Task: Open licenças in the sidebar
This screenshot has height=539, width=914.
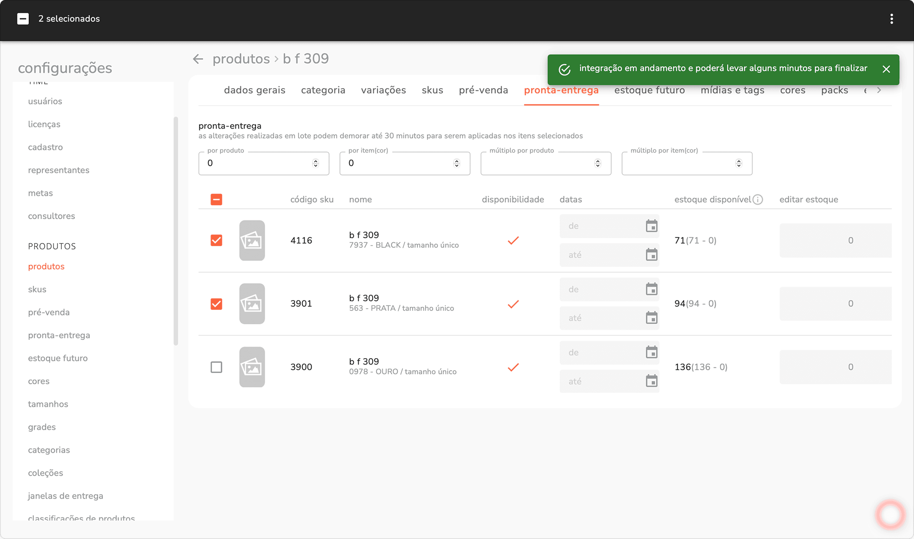Action: click(44, 124)
